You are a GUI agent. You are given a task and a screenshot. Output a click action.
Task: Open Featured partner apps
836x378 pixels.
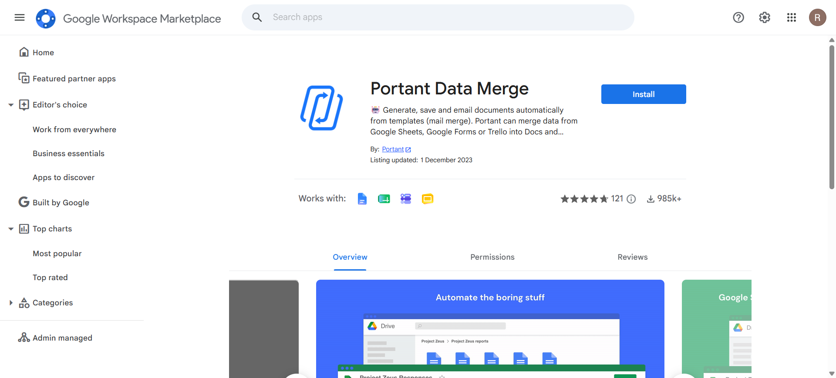(74, 79)
